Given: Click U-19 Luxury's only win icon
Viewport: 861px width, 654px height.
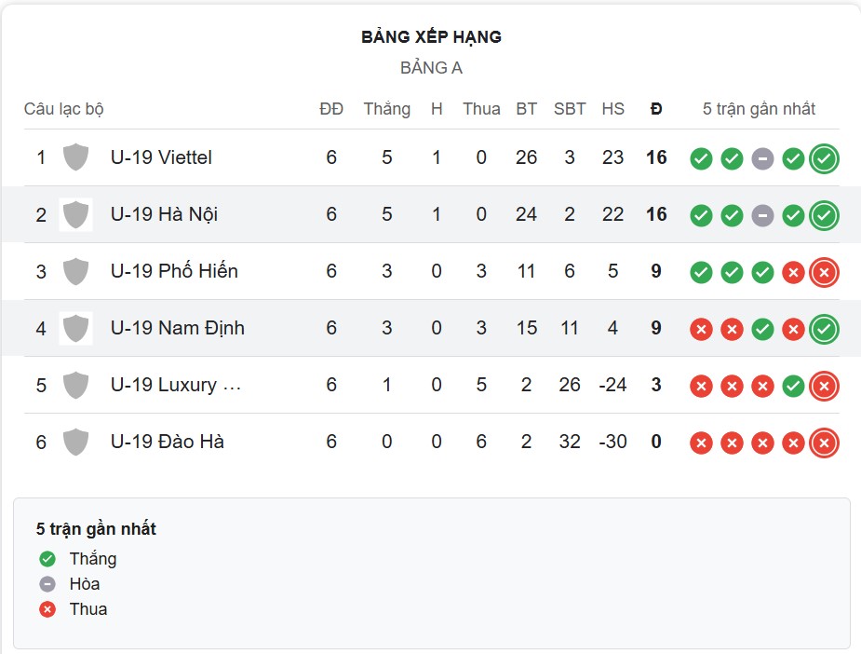Looking at the screenshot, I should [793, 386].
